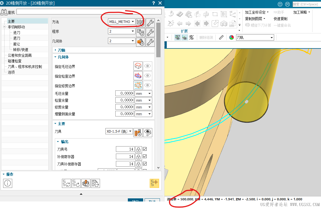Select 进刀 in the left tree
Image resolution: width=321 pixels, height=208 pixels.
[x=16, y=33]
